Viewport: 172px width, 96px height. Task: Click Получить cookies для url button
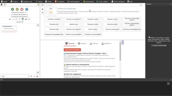(x=73, y=19)
